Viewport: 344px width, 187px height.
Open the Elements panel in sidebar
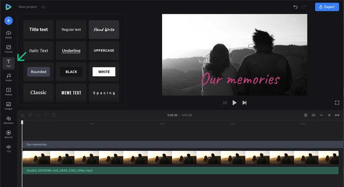pos(9,120)
